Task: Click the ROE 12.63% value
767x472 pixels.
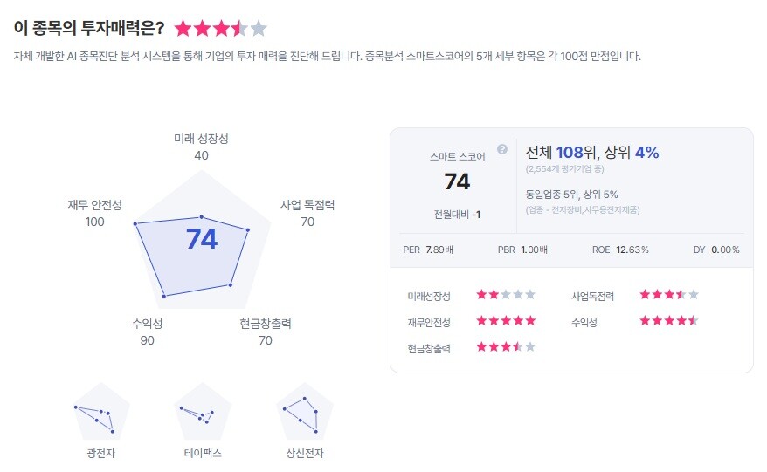Action: pyautogui.click(x=620, y=250)
